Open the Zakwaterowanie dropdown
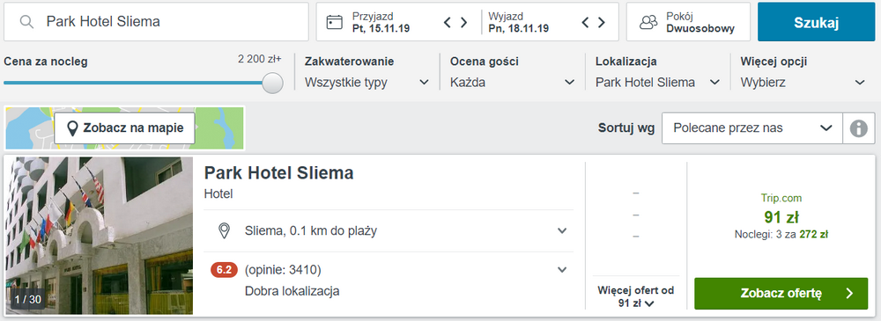The width and height of the screenshot is (881, 321). (366, 83)
